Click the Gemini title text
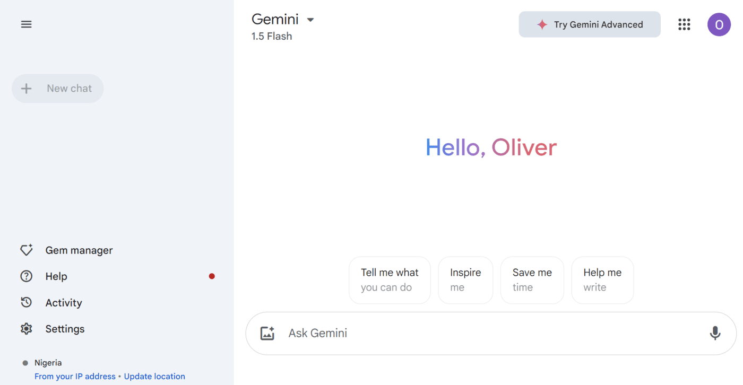This screenshot has width=743, height=385. pyautogui.click(x=275, y=19)
